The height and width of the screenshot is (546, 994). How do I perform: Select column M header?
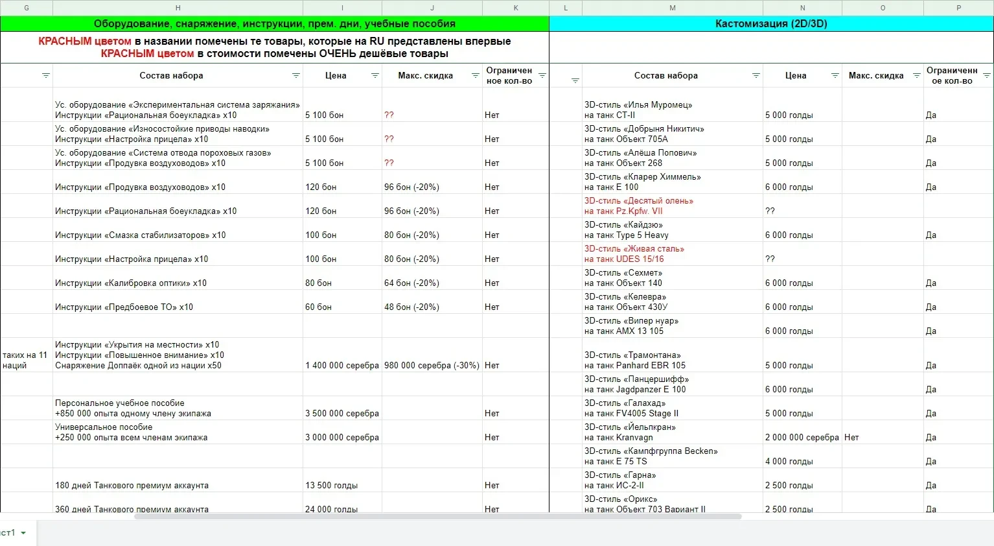(x=673, y=8)
